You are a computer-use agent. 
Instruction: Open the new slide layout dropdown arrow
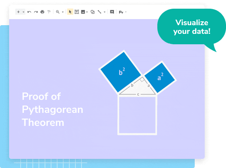click(x=23, y=12)
